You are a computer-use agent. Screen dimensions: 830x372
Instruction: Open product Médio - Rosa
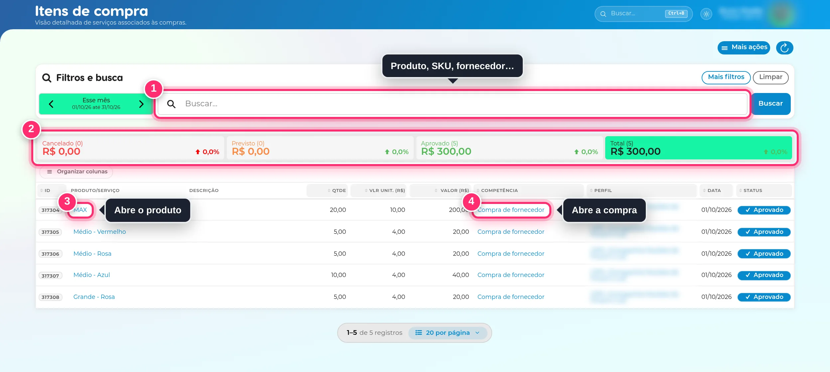click(x=92, y=254)
